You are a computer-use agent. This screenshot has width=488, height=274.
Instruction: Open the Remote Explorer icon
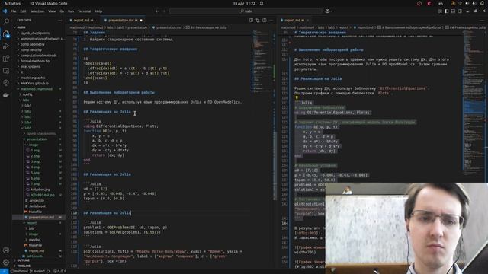[6, 71]
